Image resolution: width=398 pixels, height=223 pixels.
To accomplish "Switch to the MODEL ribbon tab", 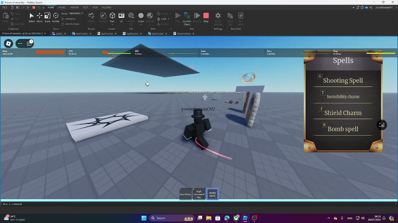I will tap(62, 7).
